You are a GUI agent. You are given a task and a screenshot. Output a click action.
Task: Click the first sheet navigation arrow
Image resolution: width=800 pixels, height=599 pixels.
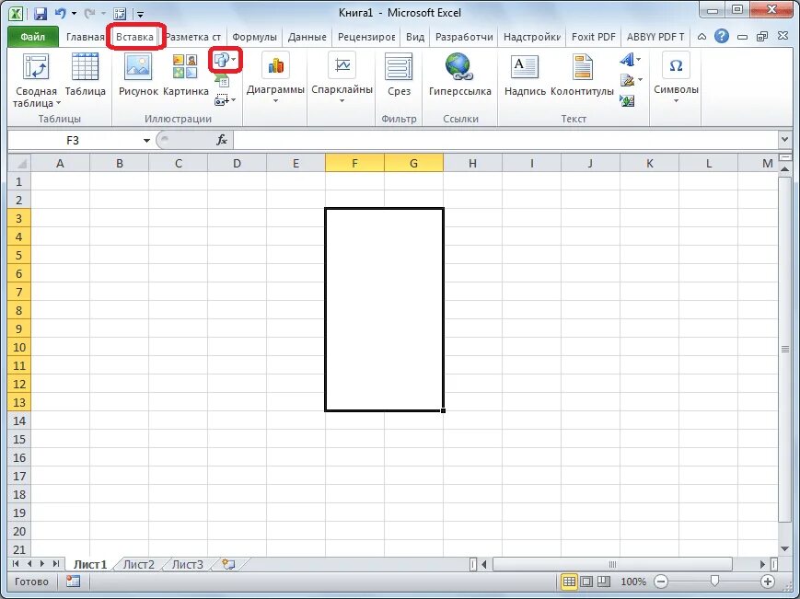pyautogui.click(x=16, y=564)
